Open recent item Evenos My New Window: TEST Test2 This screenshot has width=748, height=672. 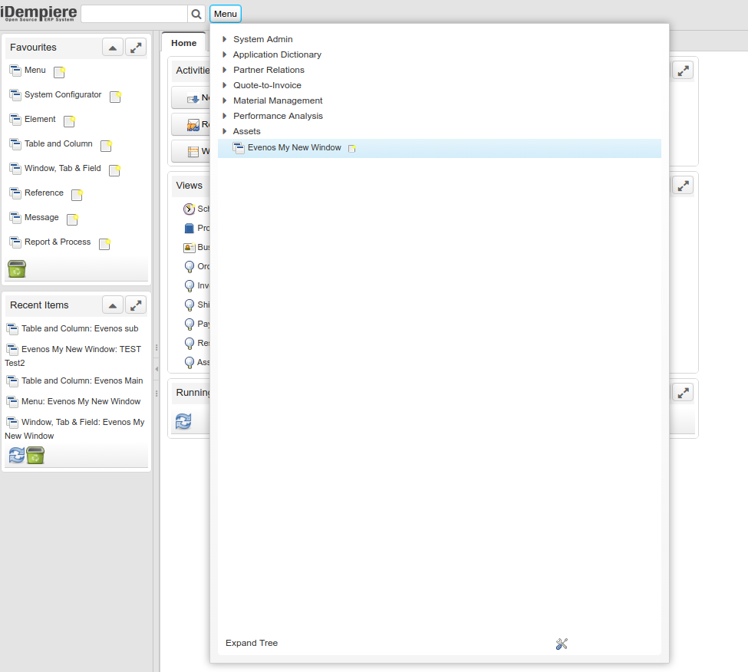tap(74, 356)
